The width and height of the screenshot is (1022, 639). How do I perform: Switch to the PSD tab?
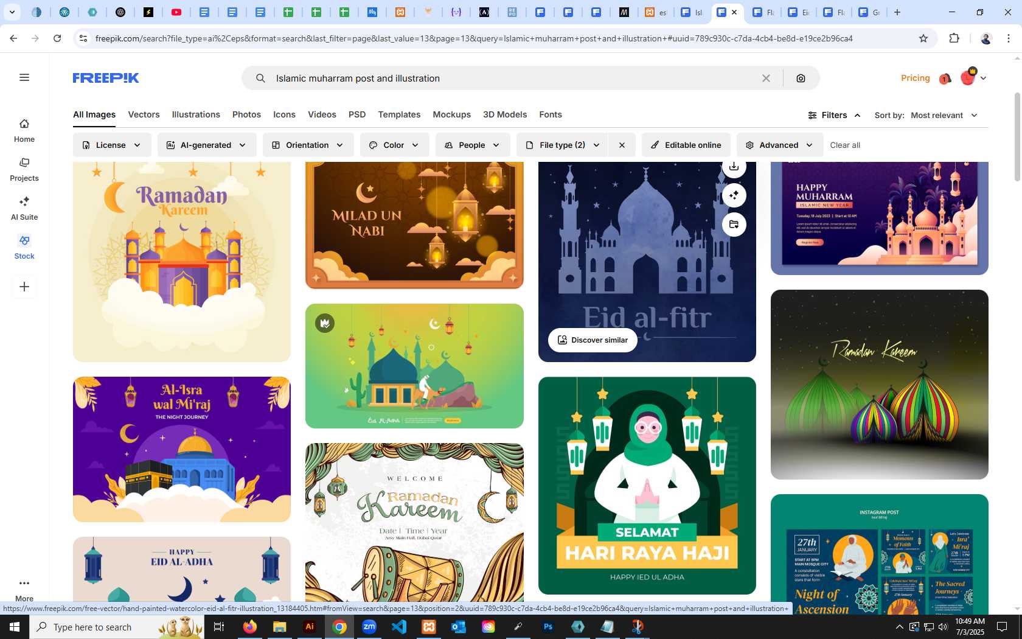tap(357, 114)
